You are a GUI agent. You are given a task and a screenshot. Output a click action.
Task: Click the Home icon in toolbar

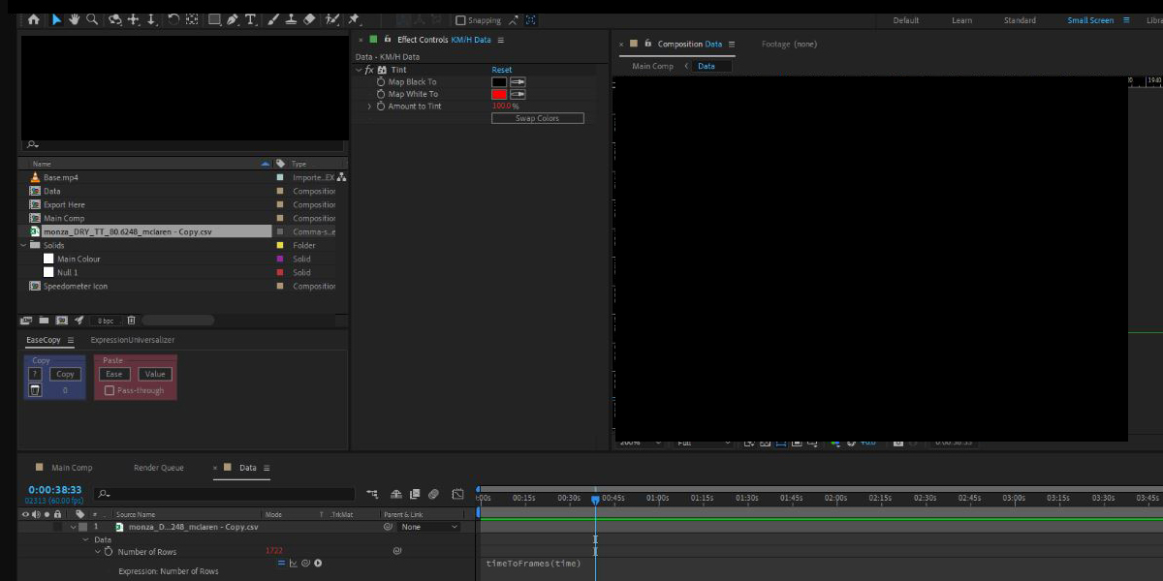coord(34,19)
